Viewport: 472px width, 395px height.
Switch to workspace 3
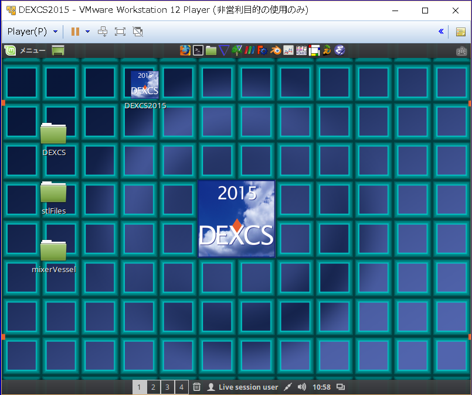coord(167,387)
